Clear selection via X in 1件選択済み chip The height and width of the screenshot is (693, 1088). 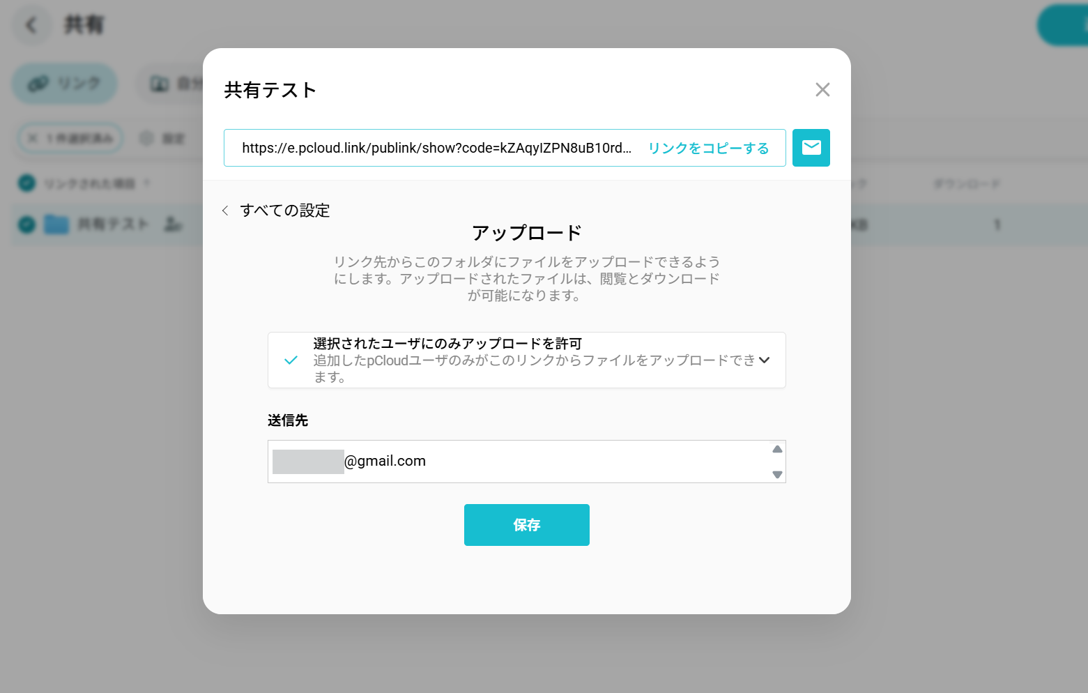tap(31, 138)
